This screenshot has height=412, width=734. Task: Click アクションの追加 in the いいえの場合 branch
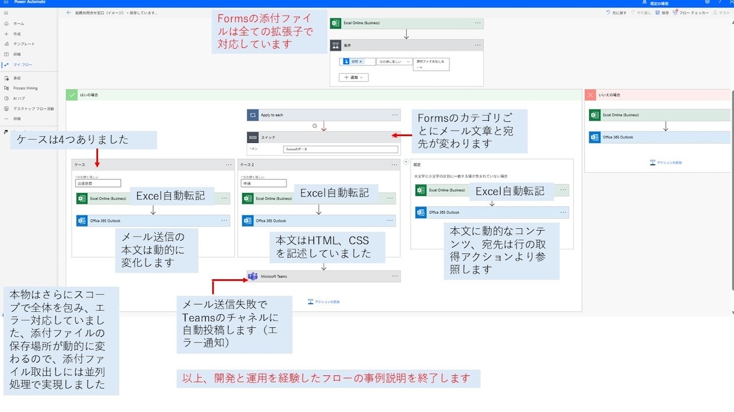pyautogui.click(x=665, y=162)
